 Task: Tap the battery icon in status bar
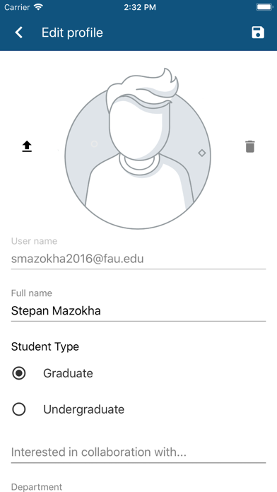click(264, 7)
